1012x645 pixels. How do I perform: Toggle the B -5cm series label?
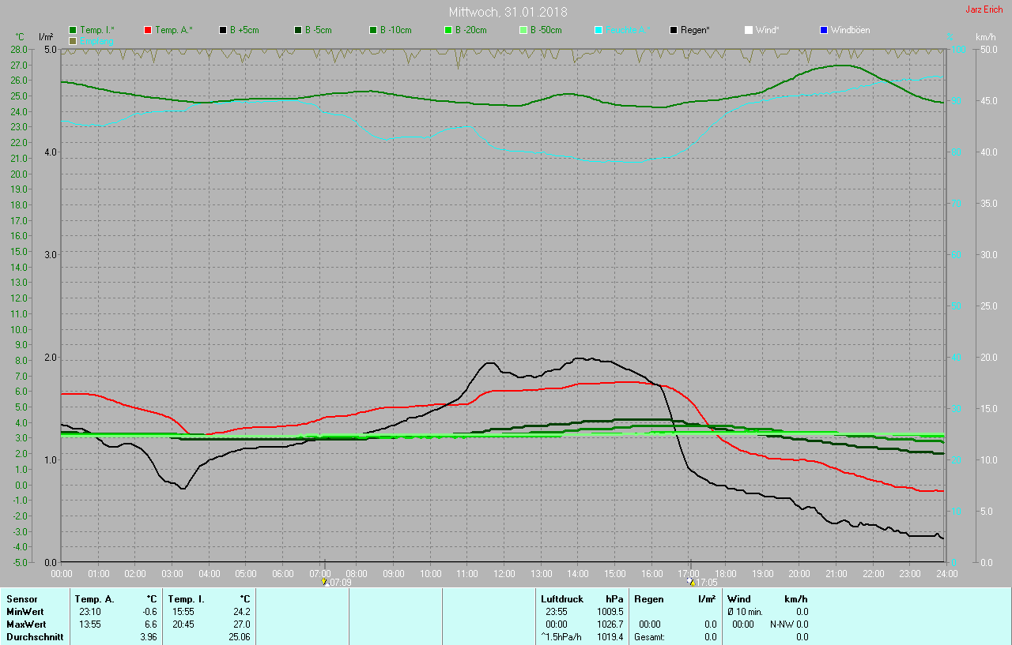[x=319, y=30]
